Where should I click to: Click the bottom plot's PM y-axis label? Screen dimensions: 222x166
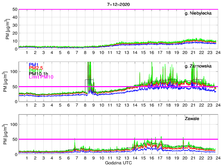[x=8, y=134]
